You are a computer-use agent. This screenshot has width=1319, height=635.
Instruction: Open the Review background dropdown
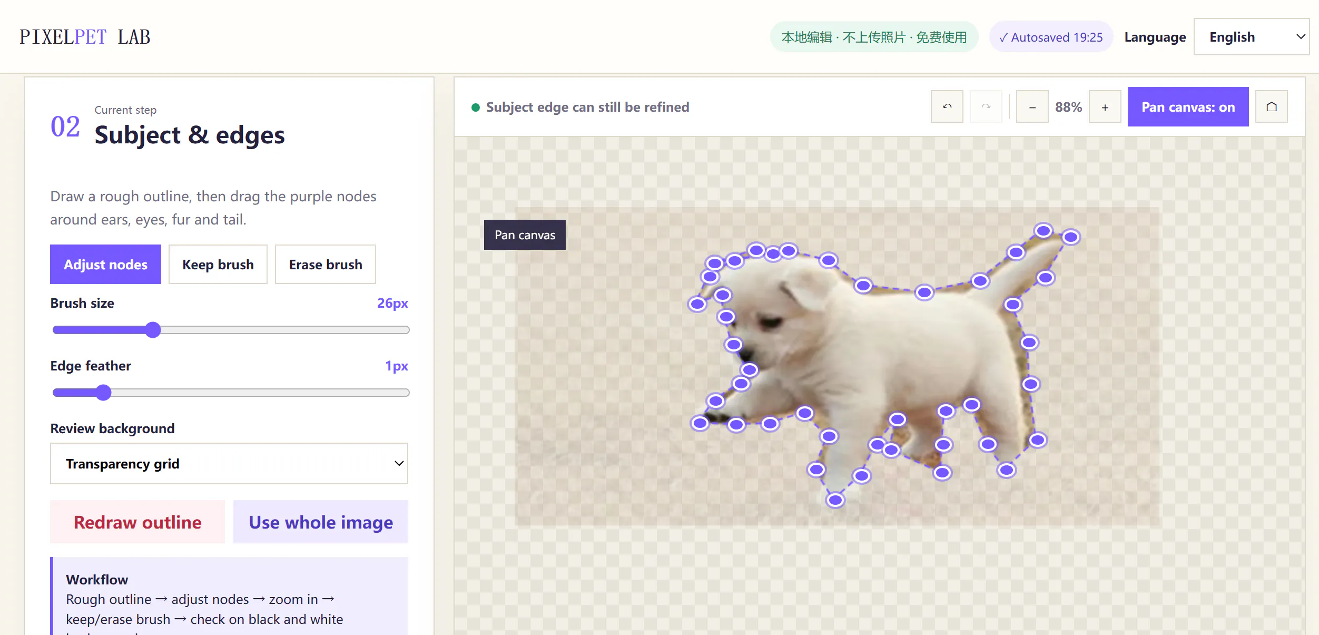point(229,464)
